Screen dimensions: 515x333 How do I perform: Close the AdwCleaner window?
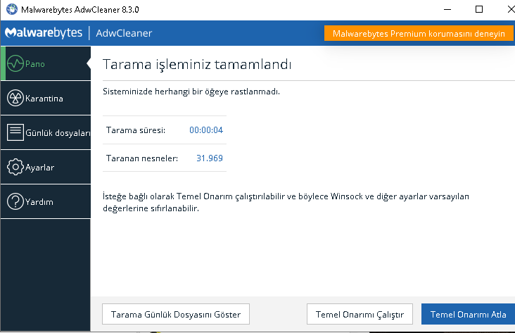[510, 10]
